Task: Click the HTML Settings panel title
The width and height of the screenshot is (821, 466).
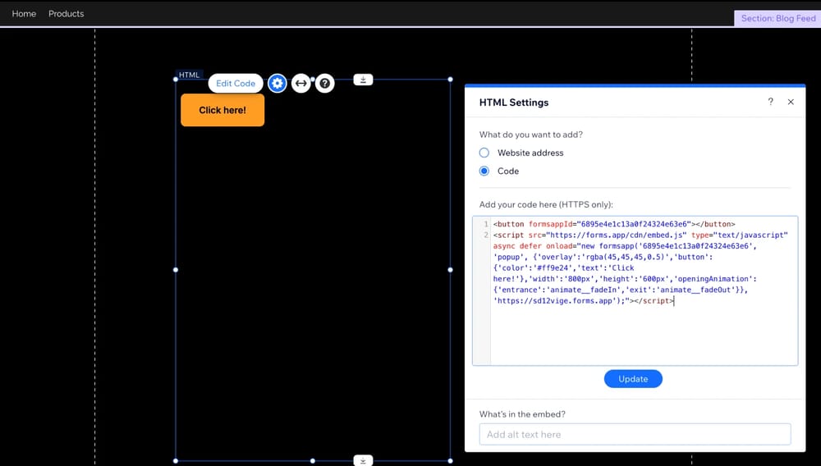Action: point(514,103)
